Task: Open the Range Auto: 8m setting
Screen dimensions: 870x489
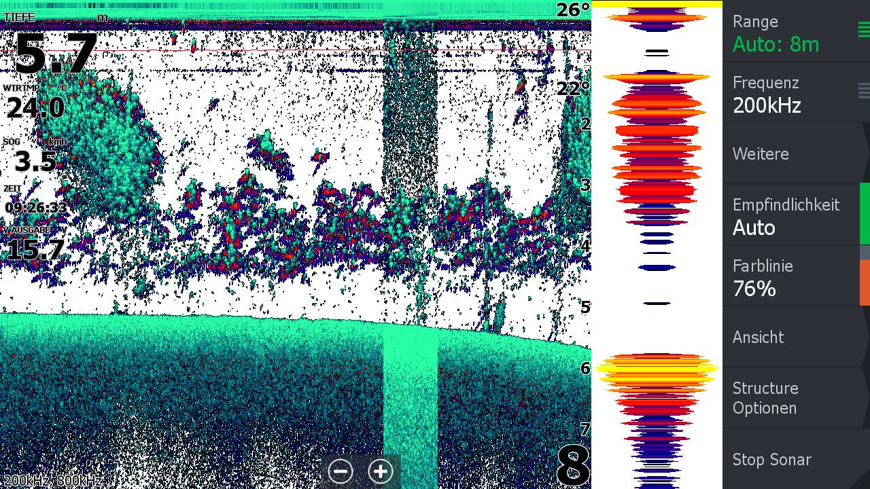Action: (x=788, y=33)
